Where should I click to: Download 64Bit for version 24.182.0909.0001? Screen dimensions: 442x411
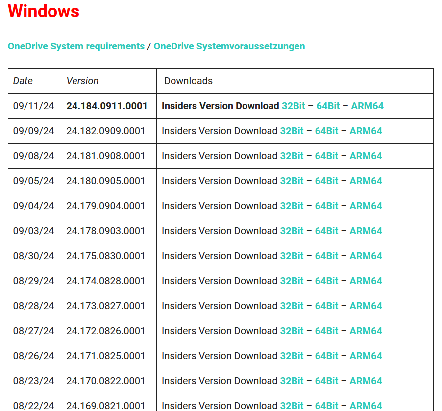pos(326,131)
